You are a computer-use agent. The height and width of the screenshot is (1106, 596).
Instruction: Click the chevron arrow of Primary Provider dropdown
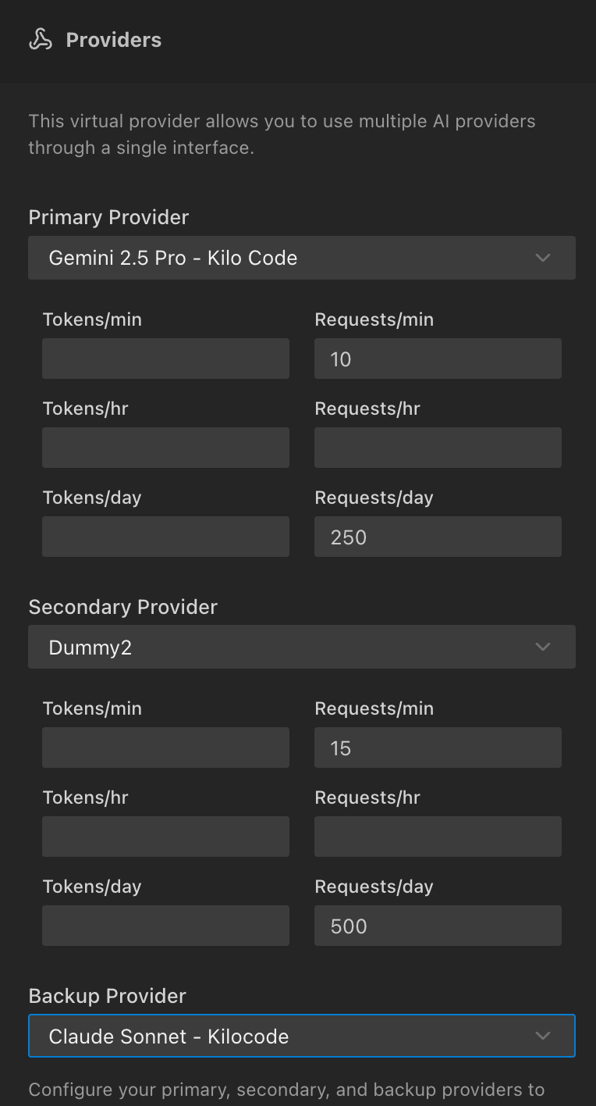[543, 258]
